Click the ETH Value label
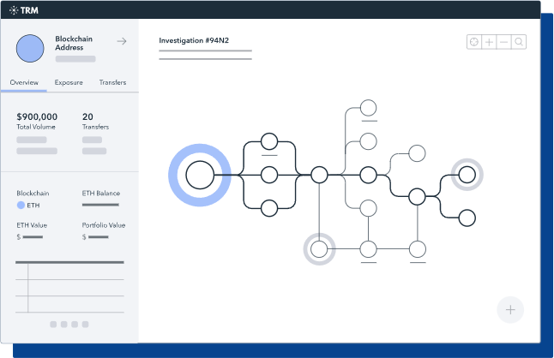The width and height of the screenshot is (554, 358). point(32,225)
